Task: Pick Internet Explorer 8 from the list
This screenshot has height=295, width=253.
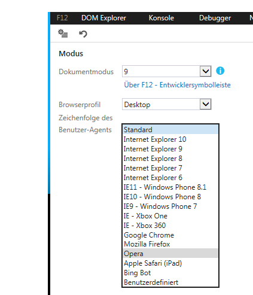Action: 170,159
